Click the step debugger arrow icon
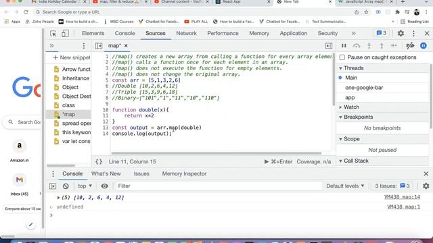 pyautogui.click(x=394, y=46)
